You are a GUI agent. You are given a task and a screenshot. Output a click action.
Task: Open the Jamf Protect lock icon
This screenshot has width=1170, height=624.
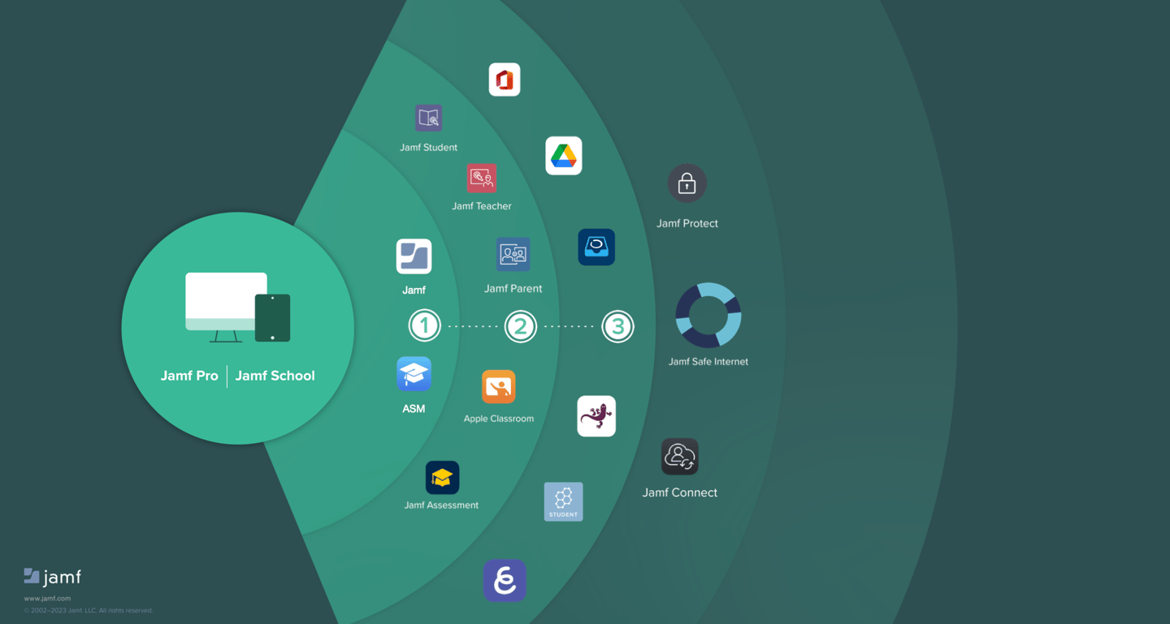(687, 183)
